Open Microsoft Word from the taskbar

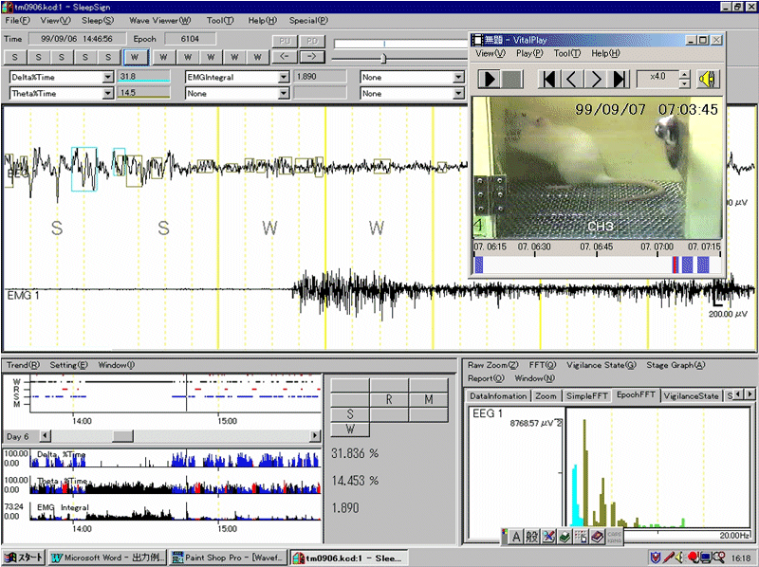point(109,558)
